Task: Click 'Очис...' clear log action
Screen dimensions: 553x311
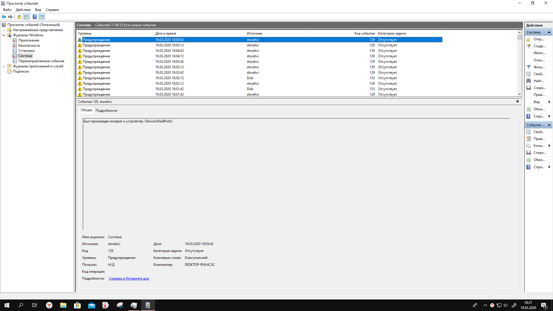Action: pos(539,60)
